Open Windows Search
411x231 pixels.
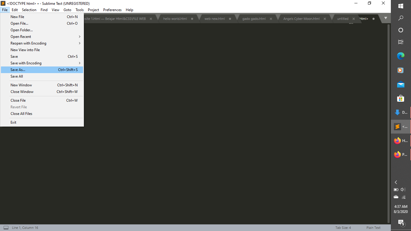coord(400,18)
